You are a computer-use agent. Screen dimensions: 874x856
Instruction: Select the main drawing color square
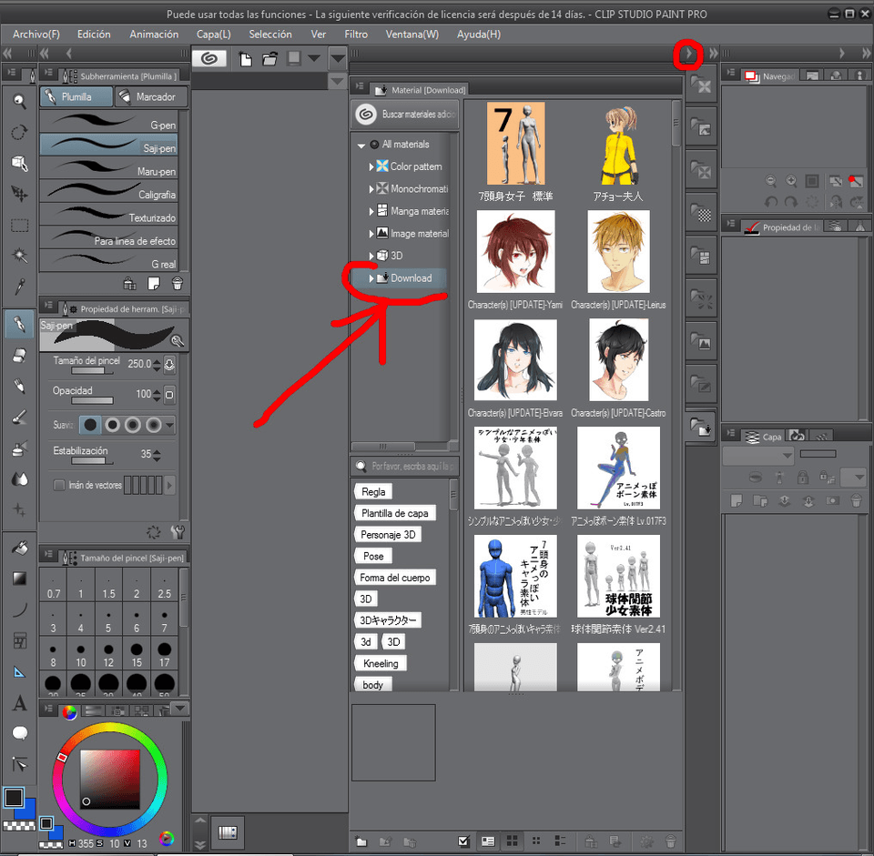[14, 798]
